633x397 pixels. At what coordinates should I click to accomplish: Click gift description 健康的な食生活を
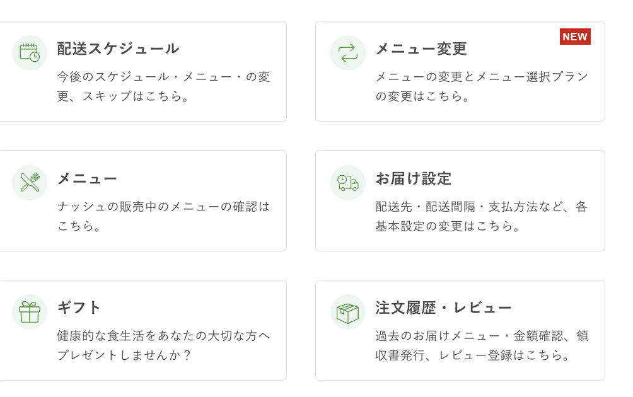[163, 336]
